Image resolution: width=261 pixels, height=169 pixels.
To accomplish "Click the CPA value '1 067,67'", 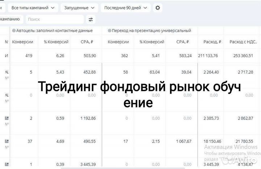I will (x=184, y=141).
